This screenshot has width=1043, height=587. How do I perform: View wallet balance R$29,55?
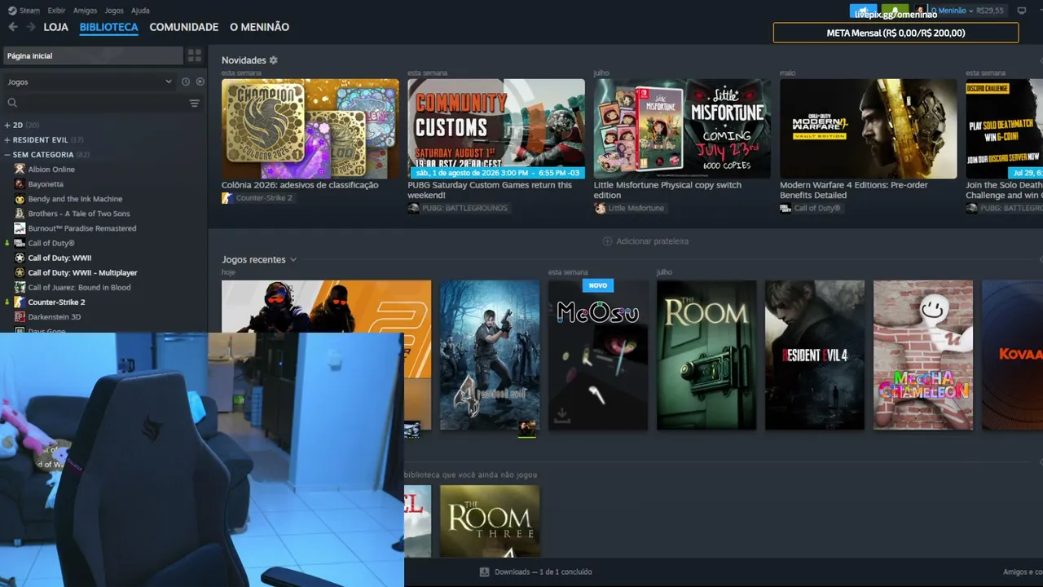pyautogui.click(x=990, y=11)
